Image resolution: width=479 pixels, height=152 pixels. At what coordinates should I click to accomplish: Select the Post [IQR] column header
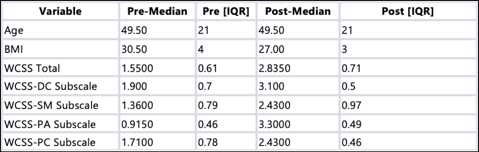407,12
